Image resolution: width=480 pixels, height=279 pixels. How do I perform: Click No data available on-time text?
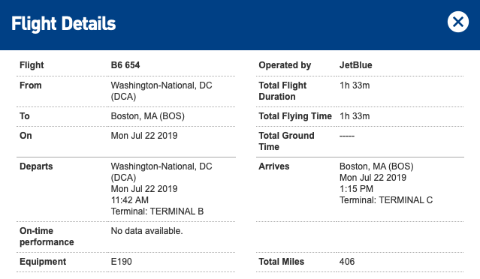pyautogui.click(x=146, y=231)
